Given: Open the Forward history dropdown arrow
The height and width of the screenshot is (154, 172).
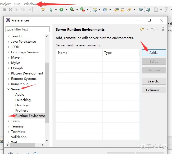Looking at the screenshot, I should [158, 29].
